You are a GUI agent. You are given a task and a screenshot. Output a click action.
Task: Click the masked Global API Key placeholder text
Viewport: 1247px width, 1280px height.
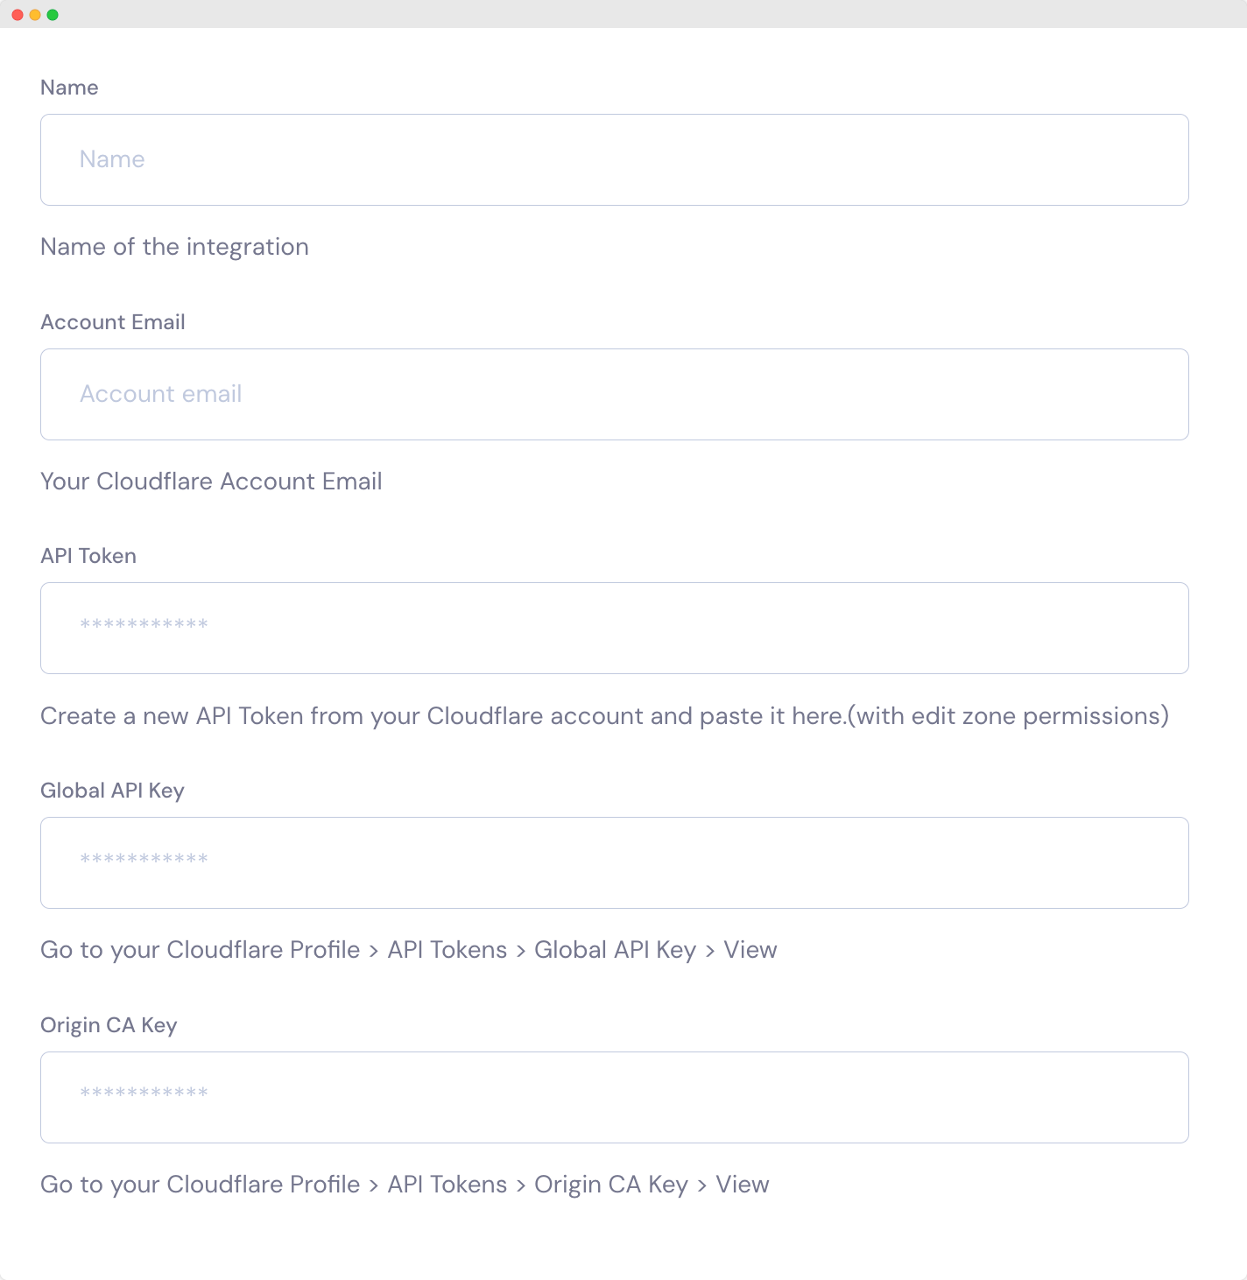pos(143,858)
